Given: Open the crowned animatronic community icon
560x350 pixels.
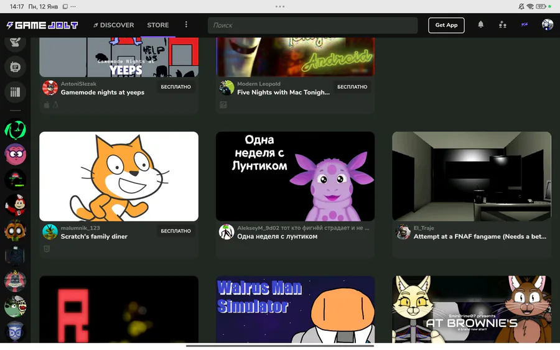Looking at the screenshot, I should click(15, 281).
